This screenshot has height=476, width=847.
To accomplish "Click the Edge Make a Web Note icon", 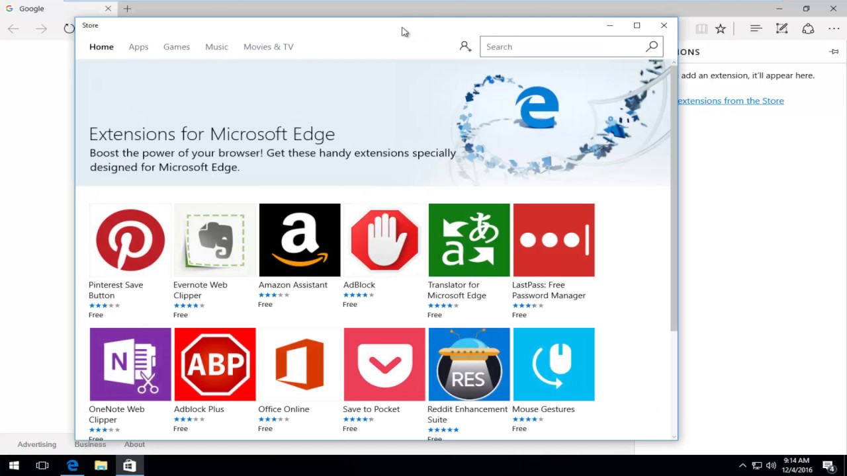I will click(x=781, y=28).
